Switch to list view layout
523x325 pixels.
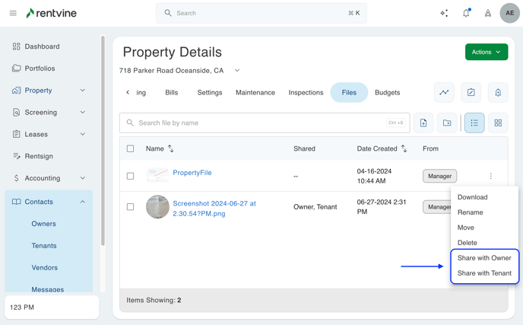pos(474,123)
